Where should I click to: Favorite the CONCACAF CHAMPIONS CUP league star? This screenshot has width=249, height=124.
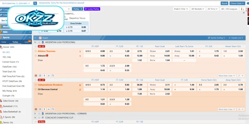39,118
